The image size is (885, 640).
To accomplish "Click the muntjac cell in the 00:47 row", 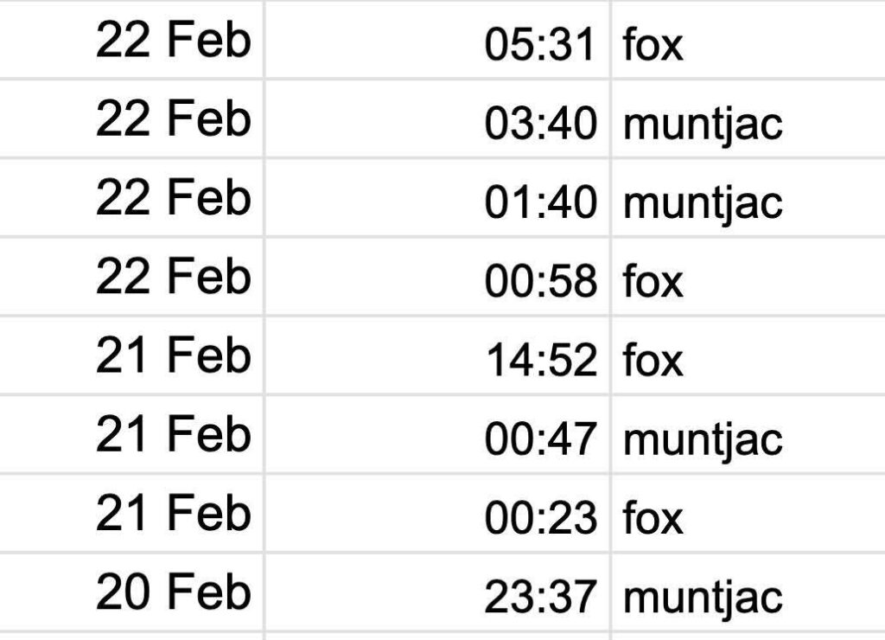I will coord(702,438).
